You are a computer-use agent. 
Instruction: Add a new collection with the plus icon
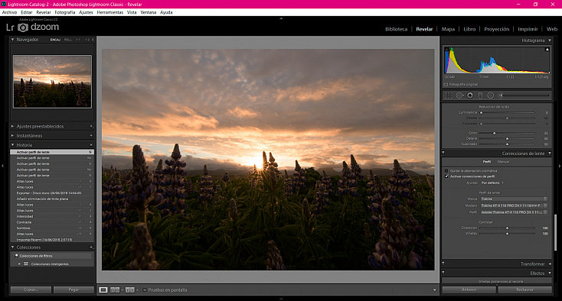(91, 248)
